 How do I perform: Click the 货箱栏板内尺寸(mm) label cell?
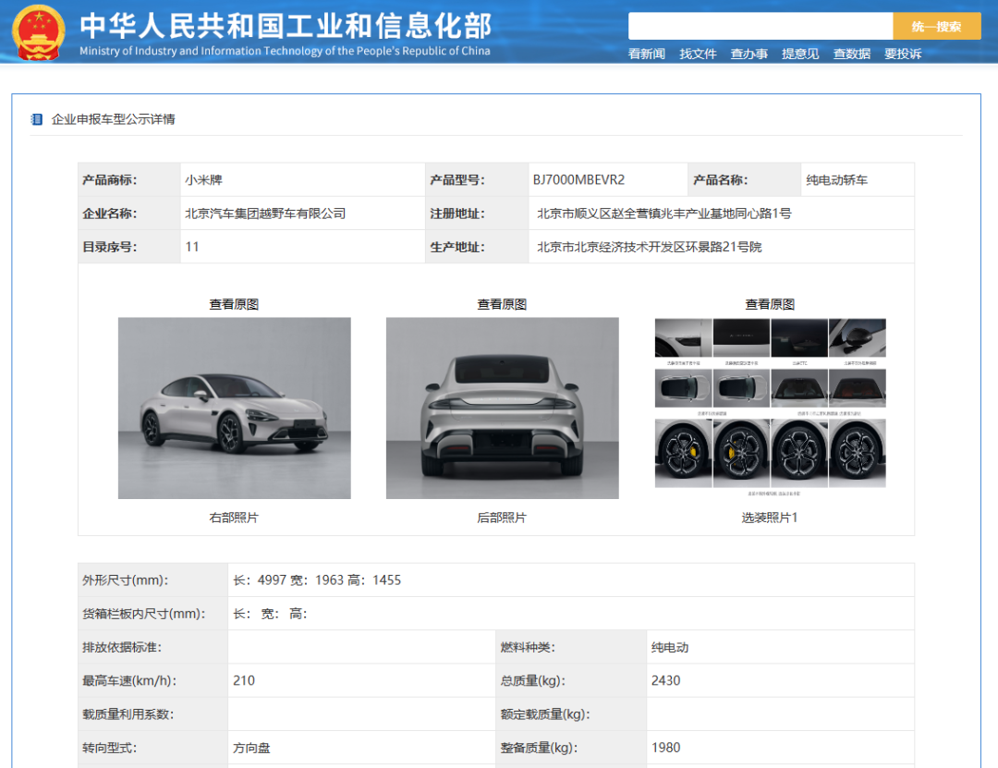click(x=152, y=614)
